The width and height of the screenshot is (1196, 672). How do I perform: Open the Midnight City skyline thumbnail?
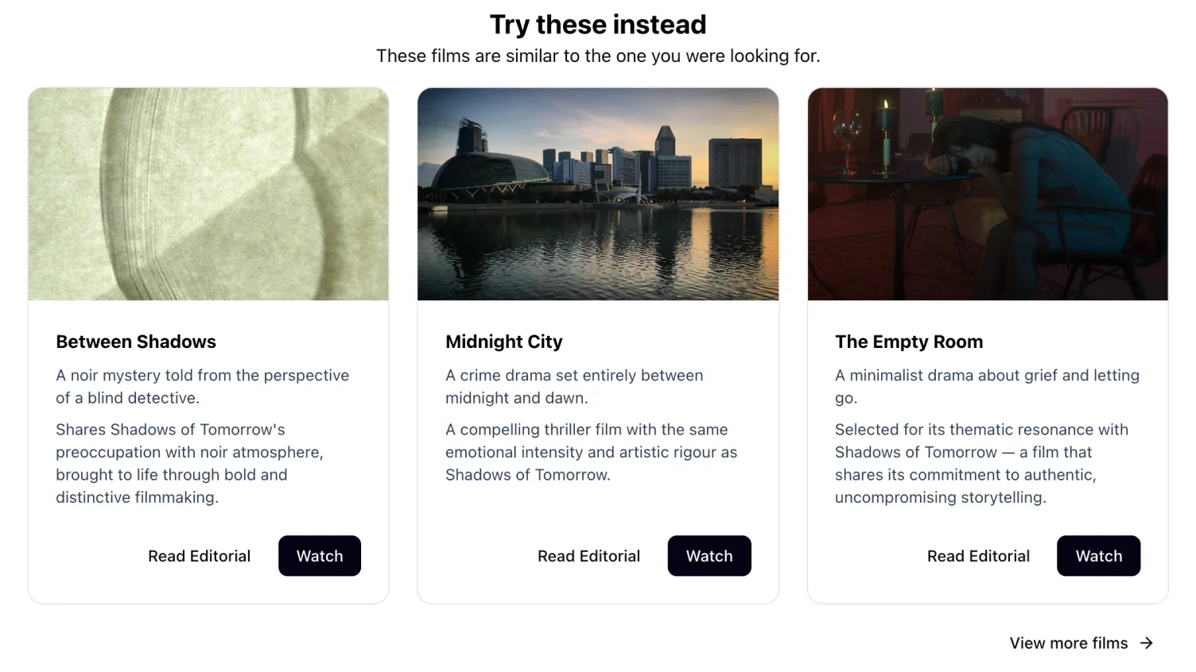coord(598,194)
